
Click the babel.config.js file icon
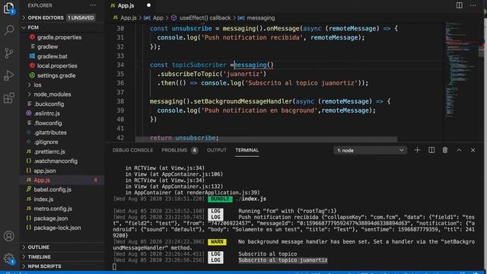[29, 190]
